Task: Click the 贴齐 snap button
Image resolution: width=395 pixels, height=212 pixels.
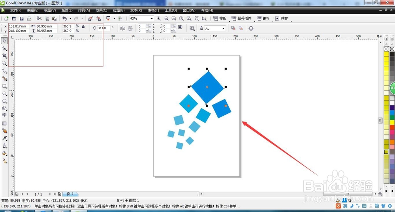Action: [x=281, y=18]
